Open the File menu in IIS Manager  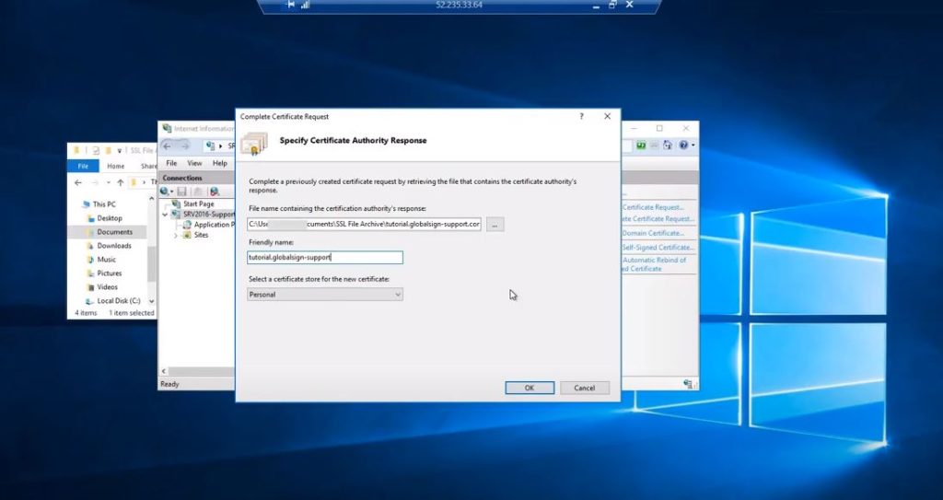click(171, 163)
